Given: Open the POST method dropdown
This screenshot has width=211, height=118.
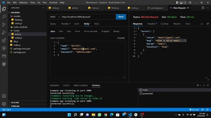Looking at the screenshot, I should [55, 17].
